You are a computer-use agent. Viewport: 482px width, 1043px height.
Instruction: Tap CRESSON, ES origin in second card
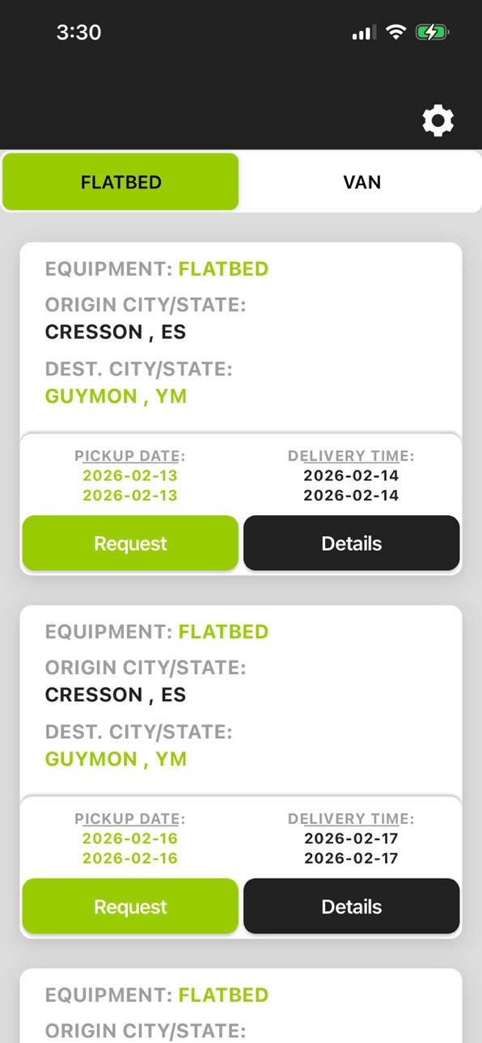pyautogui.click(x=116, y=695)
